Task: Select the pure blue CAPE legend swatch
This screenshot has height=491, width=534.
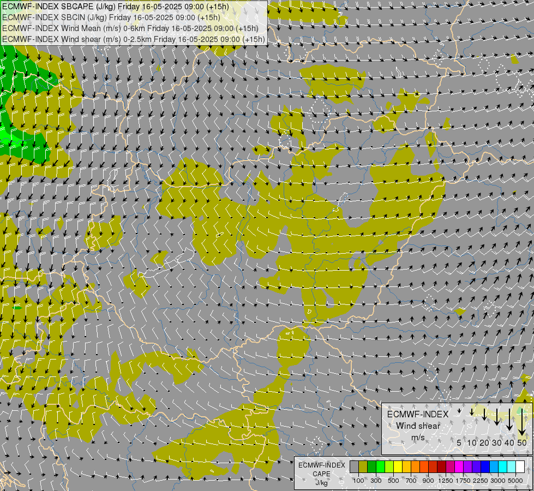Action: [485, 466]
